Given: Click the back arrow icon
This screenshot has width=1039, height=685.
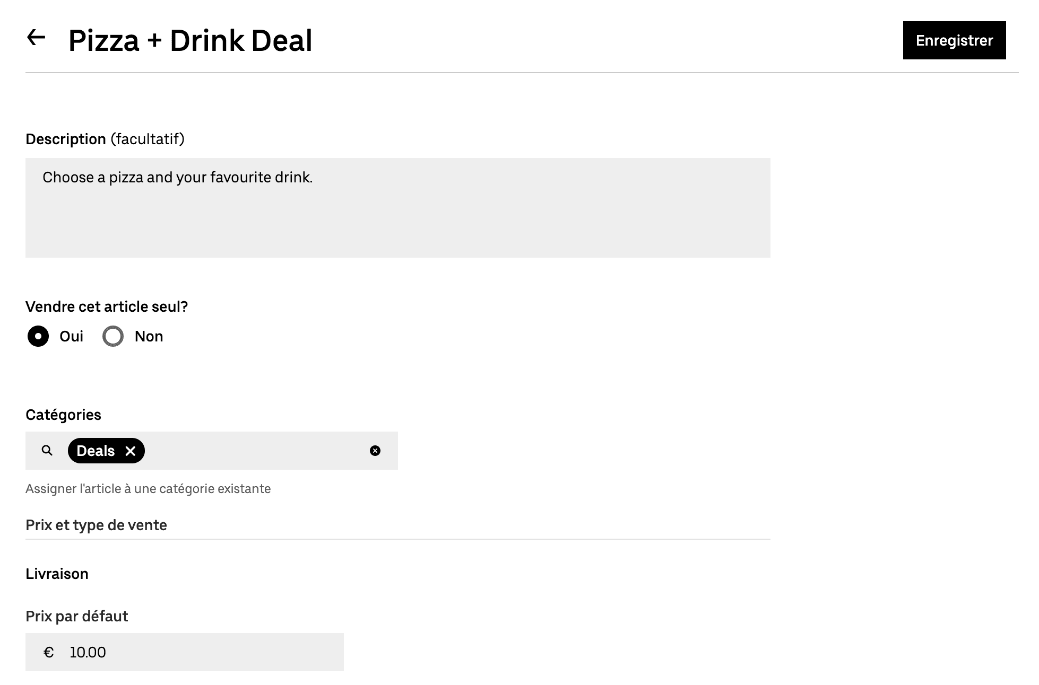Looking at the screenshot, I should coord(36,38).
